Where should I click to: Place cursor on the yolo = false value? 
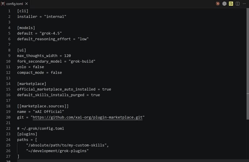point(38,67)
